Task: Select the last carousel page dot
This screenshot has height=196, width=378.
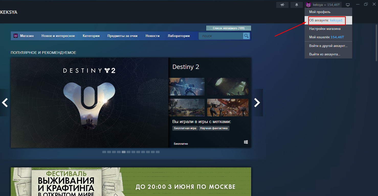Action: [158, 152]
